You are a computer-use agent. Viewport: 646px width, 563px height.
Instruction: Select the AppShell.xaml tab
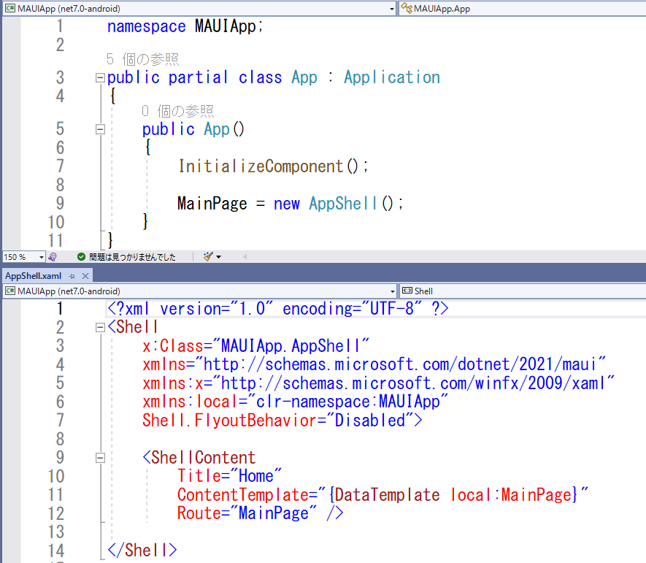(x=34, y=276)
